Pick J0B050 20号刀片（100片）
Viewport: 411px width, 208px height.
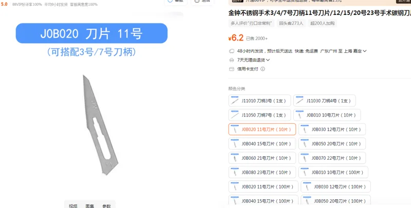pyautogui.click(x=336, y=201)
